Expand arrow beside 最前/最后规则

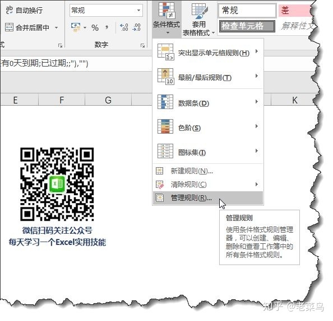click(257, 76)
